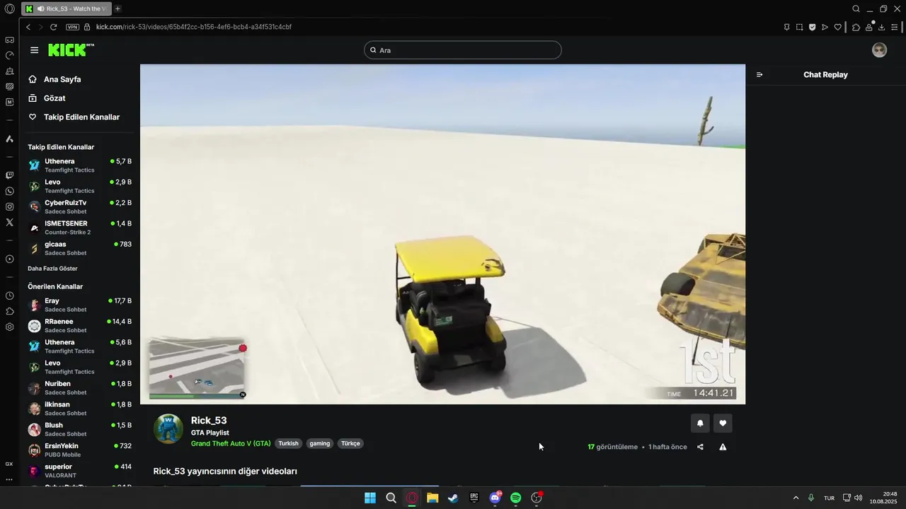The height and width of the screenshot is (509, 906).
Task: Click the Turkish tag
Action: click(288, 443)
